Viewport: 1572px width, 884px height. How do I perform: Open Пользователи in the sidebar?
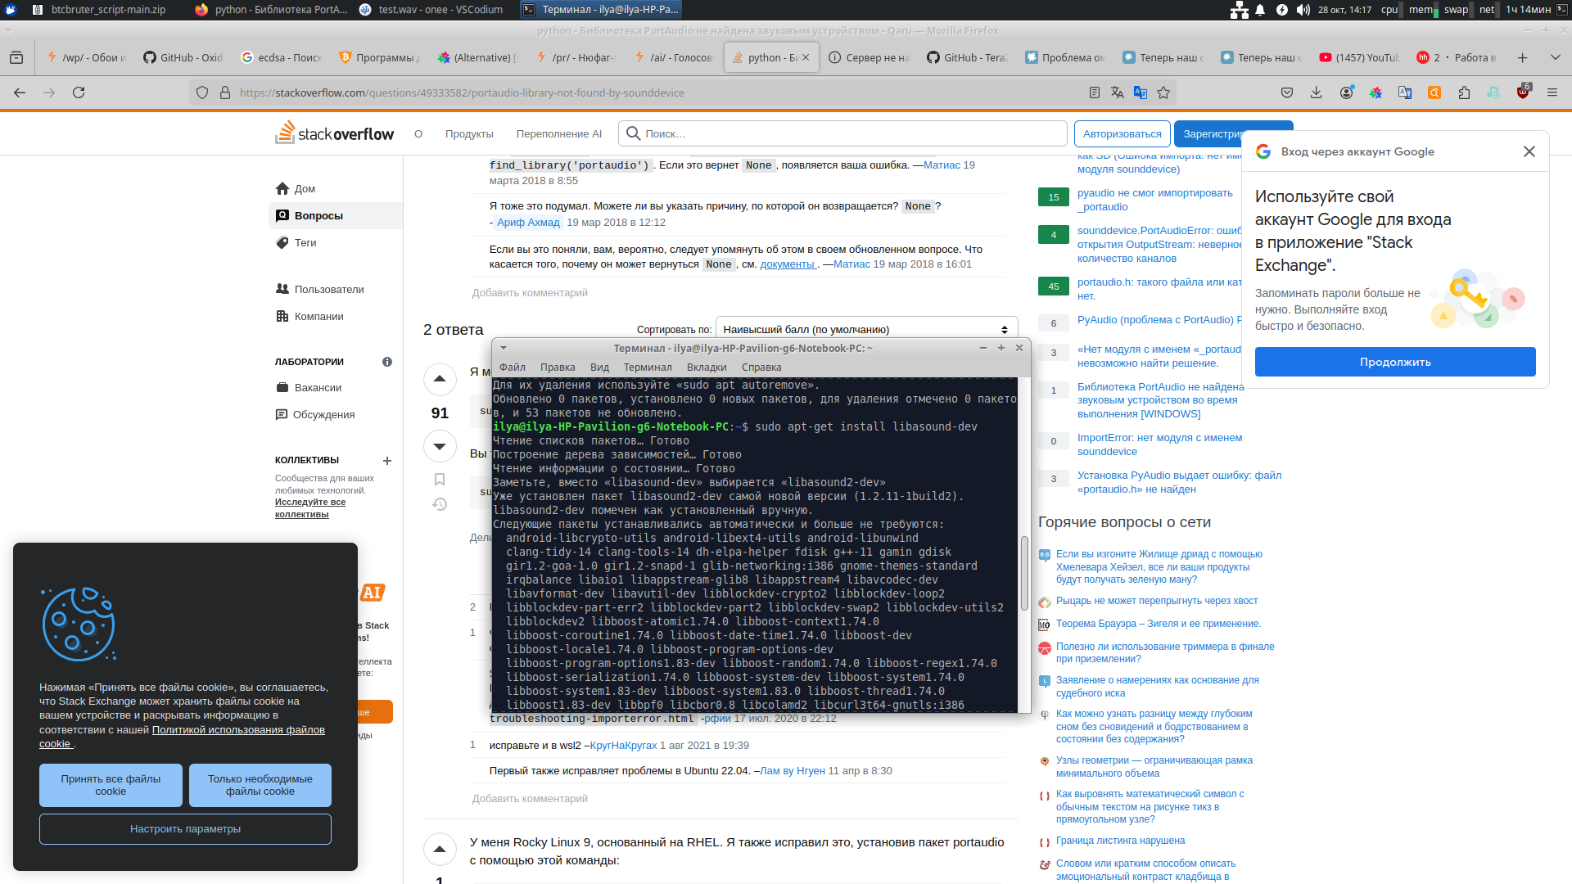(336, 289)
